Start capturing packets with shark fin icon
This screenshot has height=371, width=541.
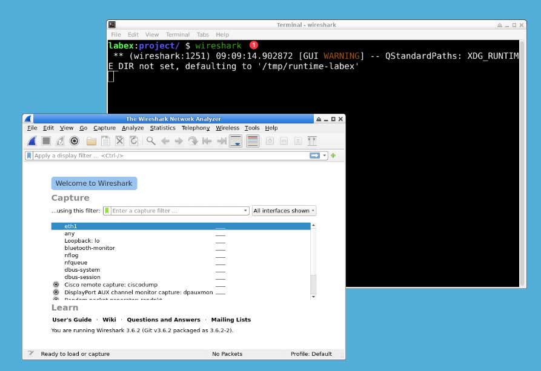coord(33,141)
